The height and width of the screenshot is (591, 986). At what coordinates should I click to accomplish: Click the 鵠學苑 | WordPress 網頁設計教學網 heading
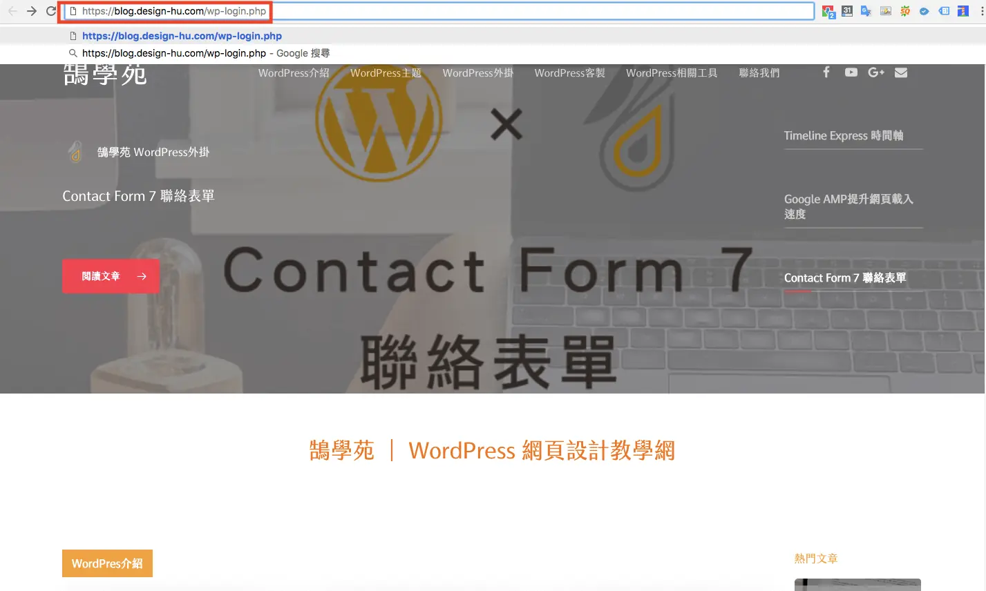(x=492, y=450)
